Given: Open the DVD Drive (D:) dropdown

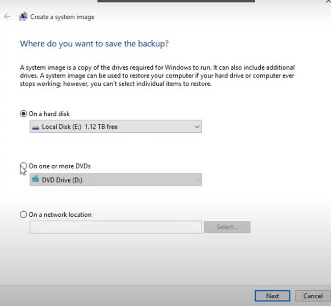Looking at the screenshot, I should click(x=116, y=180).
